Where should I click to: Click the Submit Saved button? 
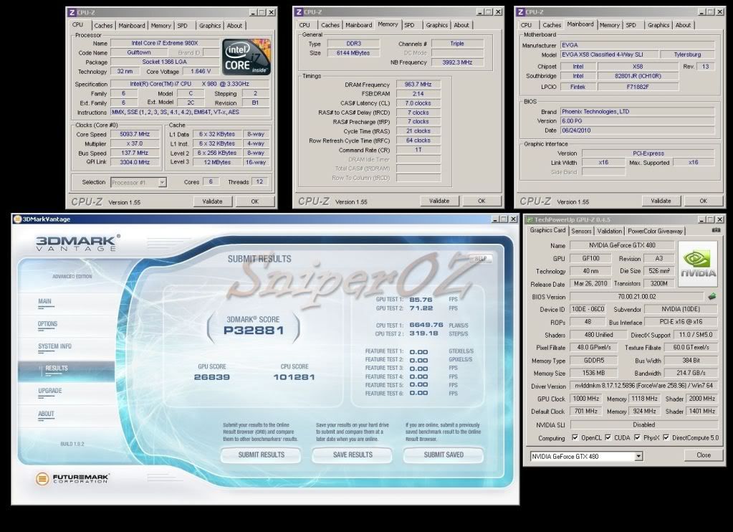coord(443,455)
